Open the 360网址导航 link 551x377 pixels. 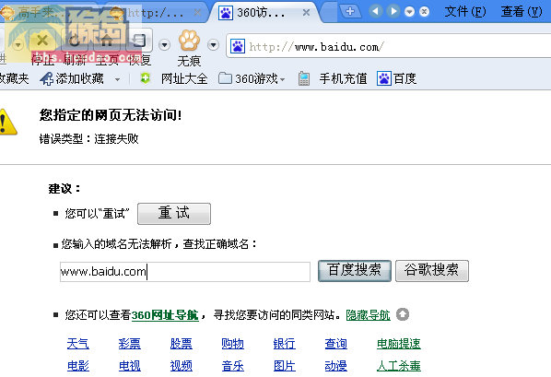point(165,314)
